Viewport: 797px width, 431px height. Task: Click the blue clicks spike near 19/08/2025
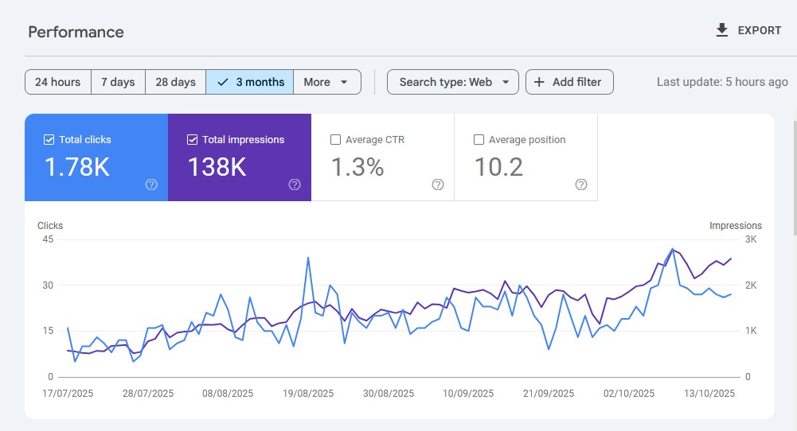point(308,257)
